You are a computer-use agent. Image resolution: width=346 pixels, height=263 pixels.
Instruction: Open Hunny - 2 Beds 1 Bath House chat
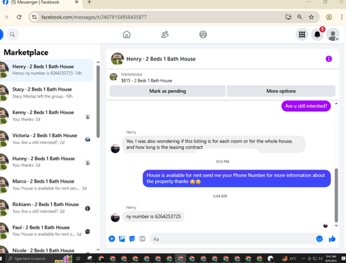(x=46, y=162)
